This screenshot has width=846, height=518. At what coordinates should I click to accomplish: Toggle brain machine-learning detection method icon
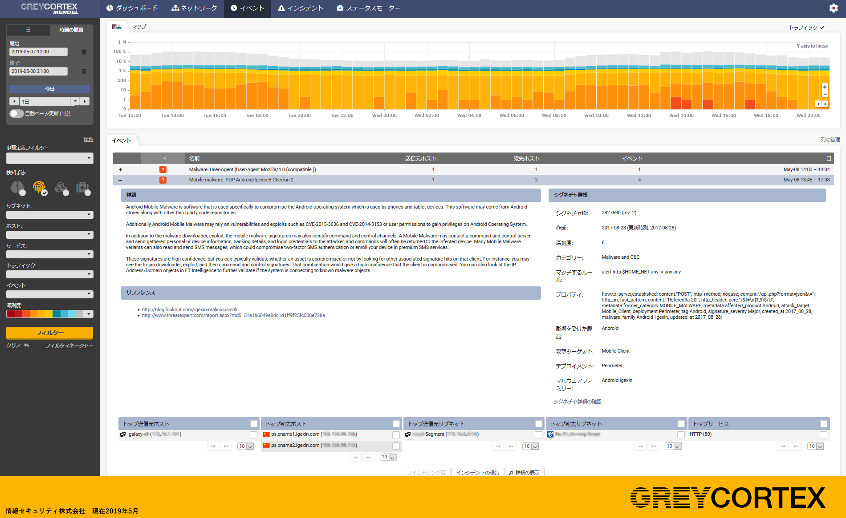18,188
